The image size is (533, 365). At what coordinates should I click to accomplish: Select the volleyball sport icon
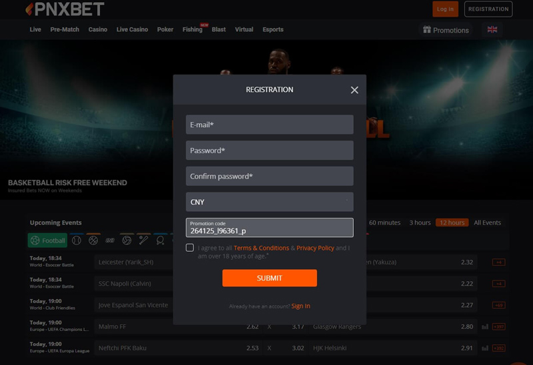point(127,240)
